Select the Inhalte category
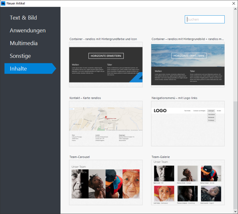 coord(30,69)
